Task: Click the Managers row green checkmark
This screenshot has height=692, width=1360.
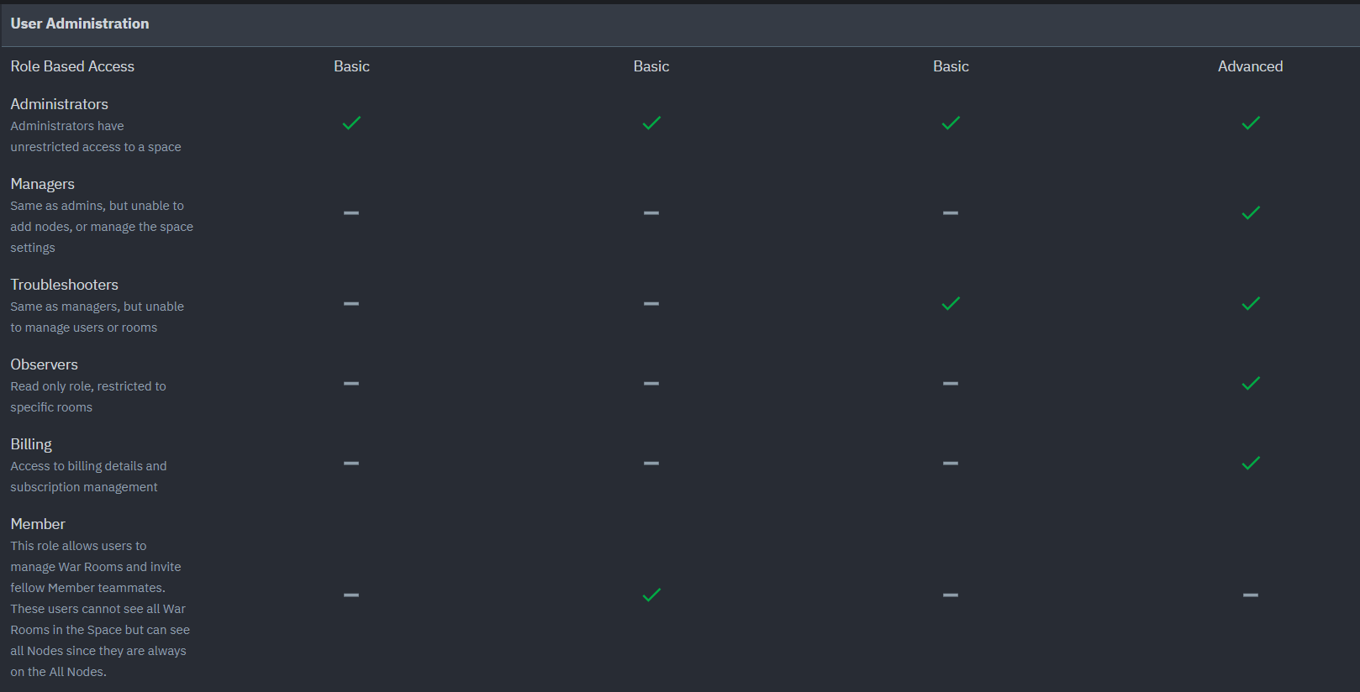Action: coord(1251,213)
